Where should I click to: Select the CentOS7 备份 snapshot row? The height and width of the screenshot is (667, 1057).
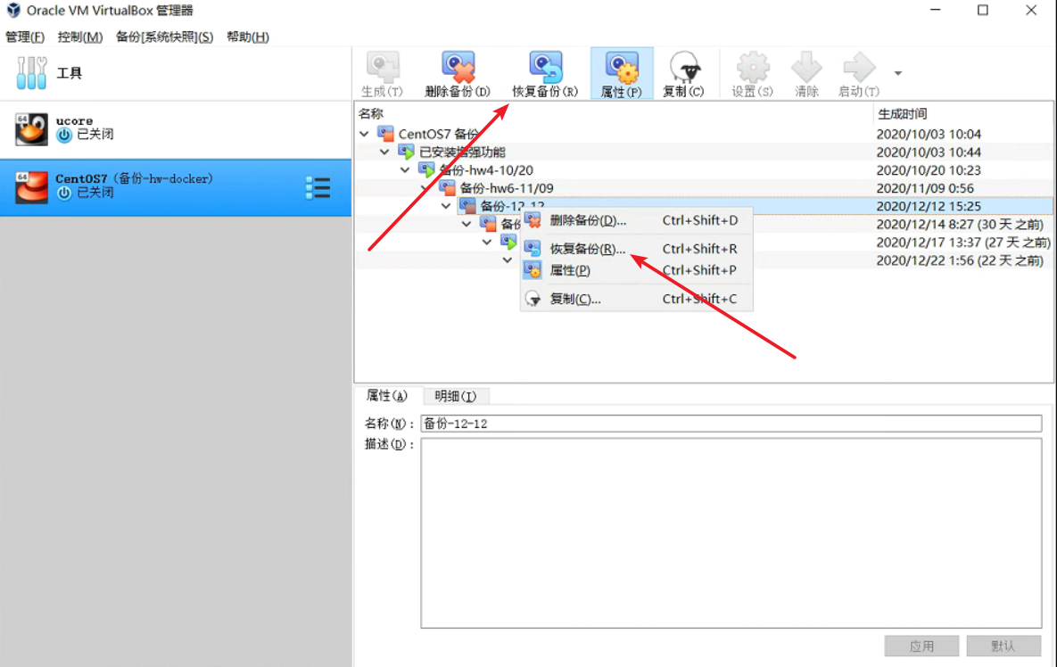704,134
